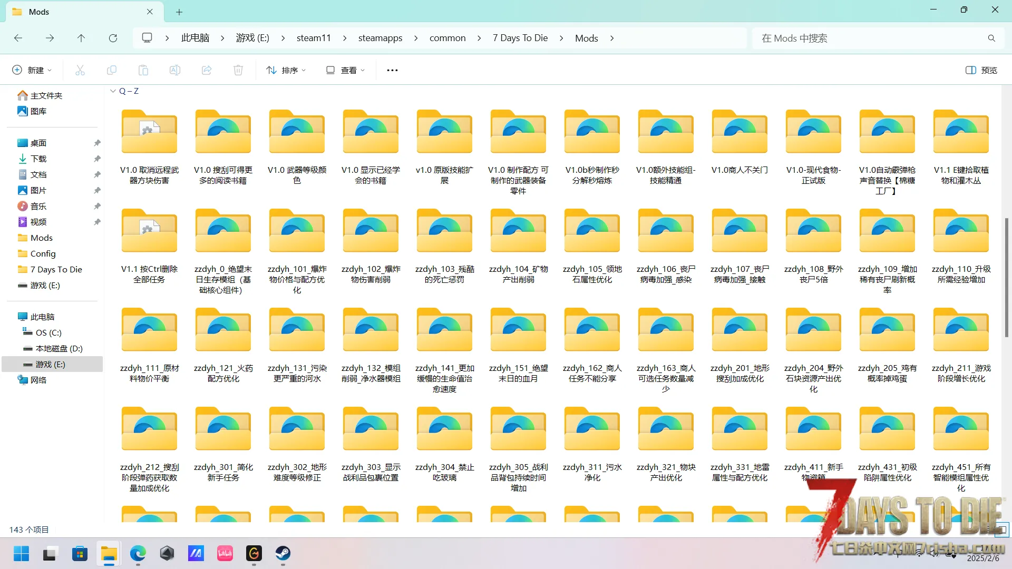The height and width of the screenshot is (569, 1012).
Task: Close the Mods tab
Action: (x=150, y=12)
